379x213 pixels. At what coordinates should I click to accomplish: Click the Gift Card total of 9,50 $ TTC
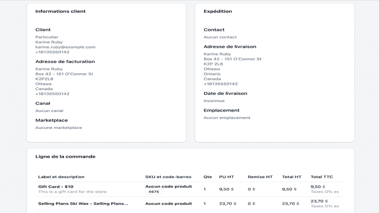pyautogui.click(x=318, y=186)
